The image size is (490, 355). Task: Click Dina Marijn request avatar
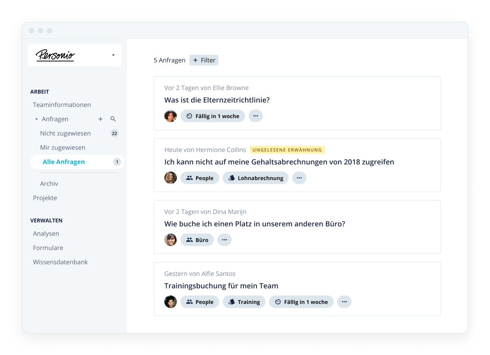(171, 240)
